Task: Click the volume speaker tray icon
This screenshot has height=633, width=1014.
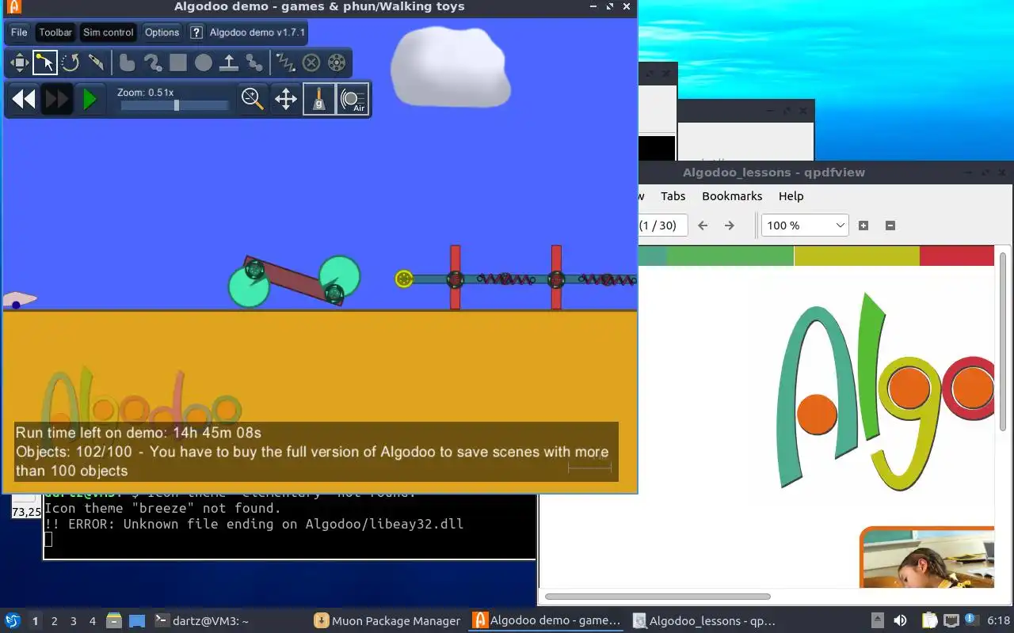Action: [x=900, y=621]
